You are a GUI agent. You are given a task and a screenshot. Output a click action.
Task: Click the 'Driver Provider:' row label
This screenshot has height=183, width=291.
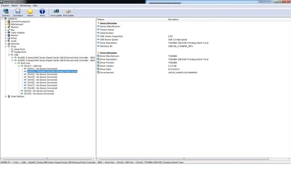coord(107,63)
